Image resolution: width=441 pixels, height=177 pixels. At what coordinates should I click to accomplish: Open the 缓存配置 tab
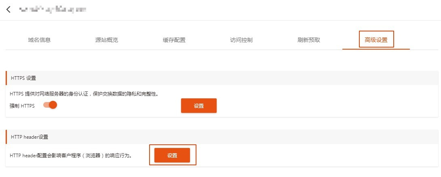174,40
